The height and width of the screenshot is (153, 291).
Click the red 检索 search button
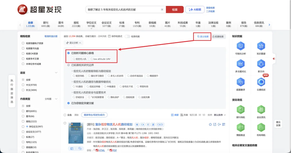[175, 10]
